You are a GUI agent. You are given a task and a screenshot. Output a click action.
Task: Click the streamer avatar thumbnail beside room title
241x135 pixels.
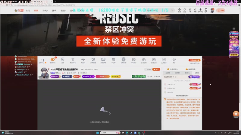click(44, 73)
